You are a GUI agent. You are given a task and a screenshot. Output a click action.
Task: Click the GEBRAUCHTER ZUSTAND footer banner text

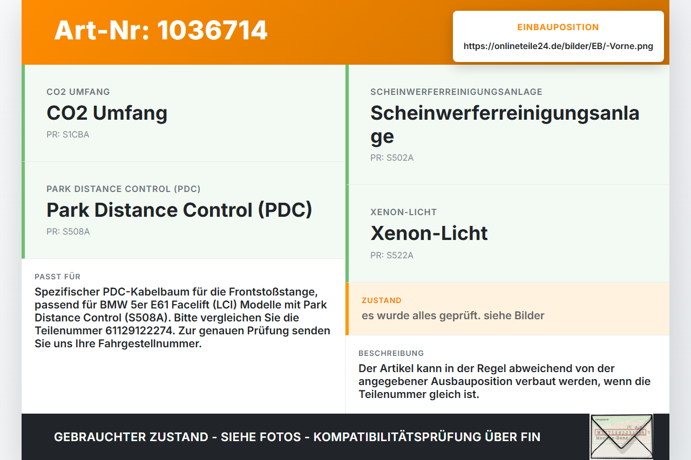coord(297,437)
